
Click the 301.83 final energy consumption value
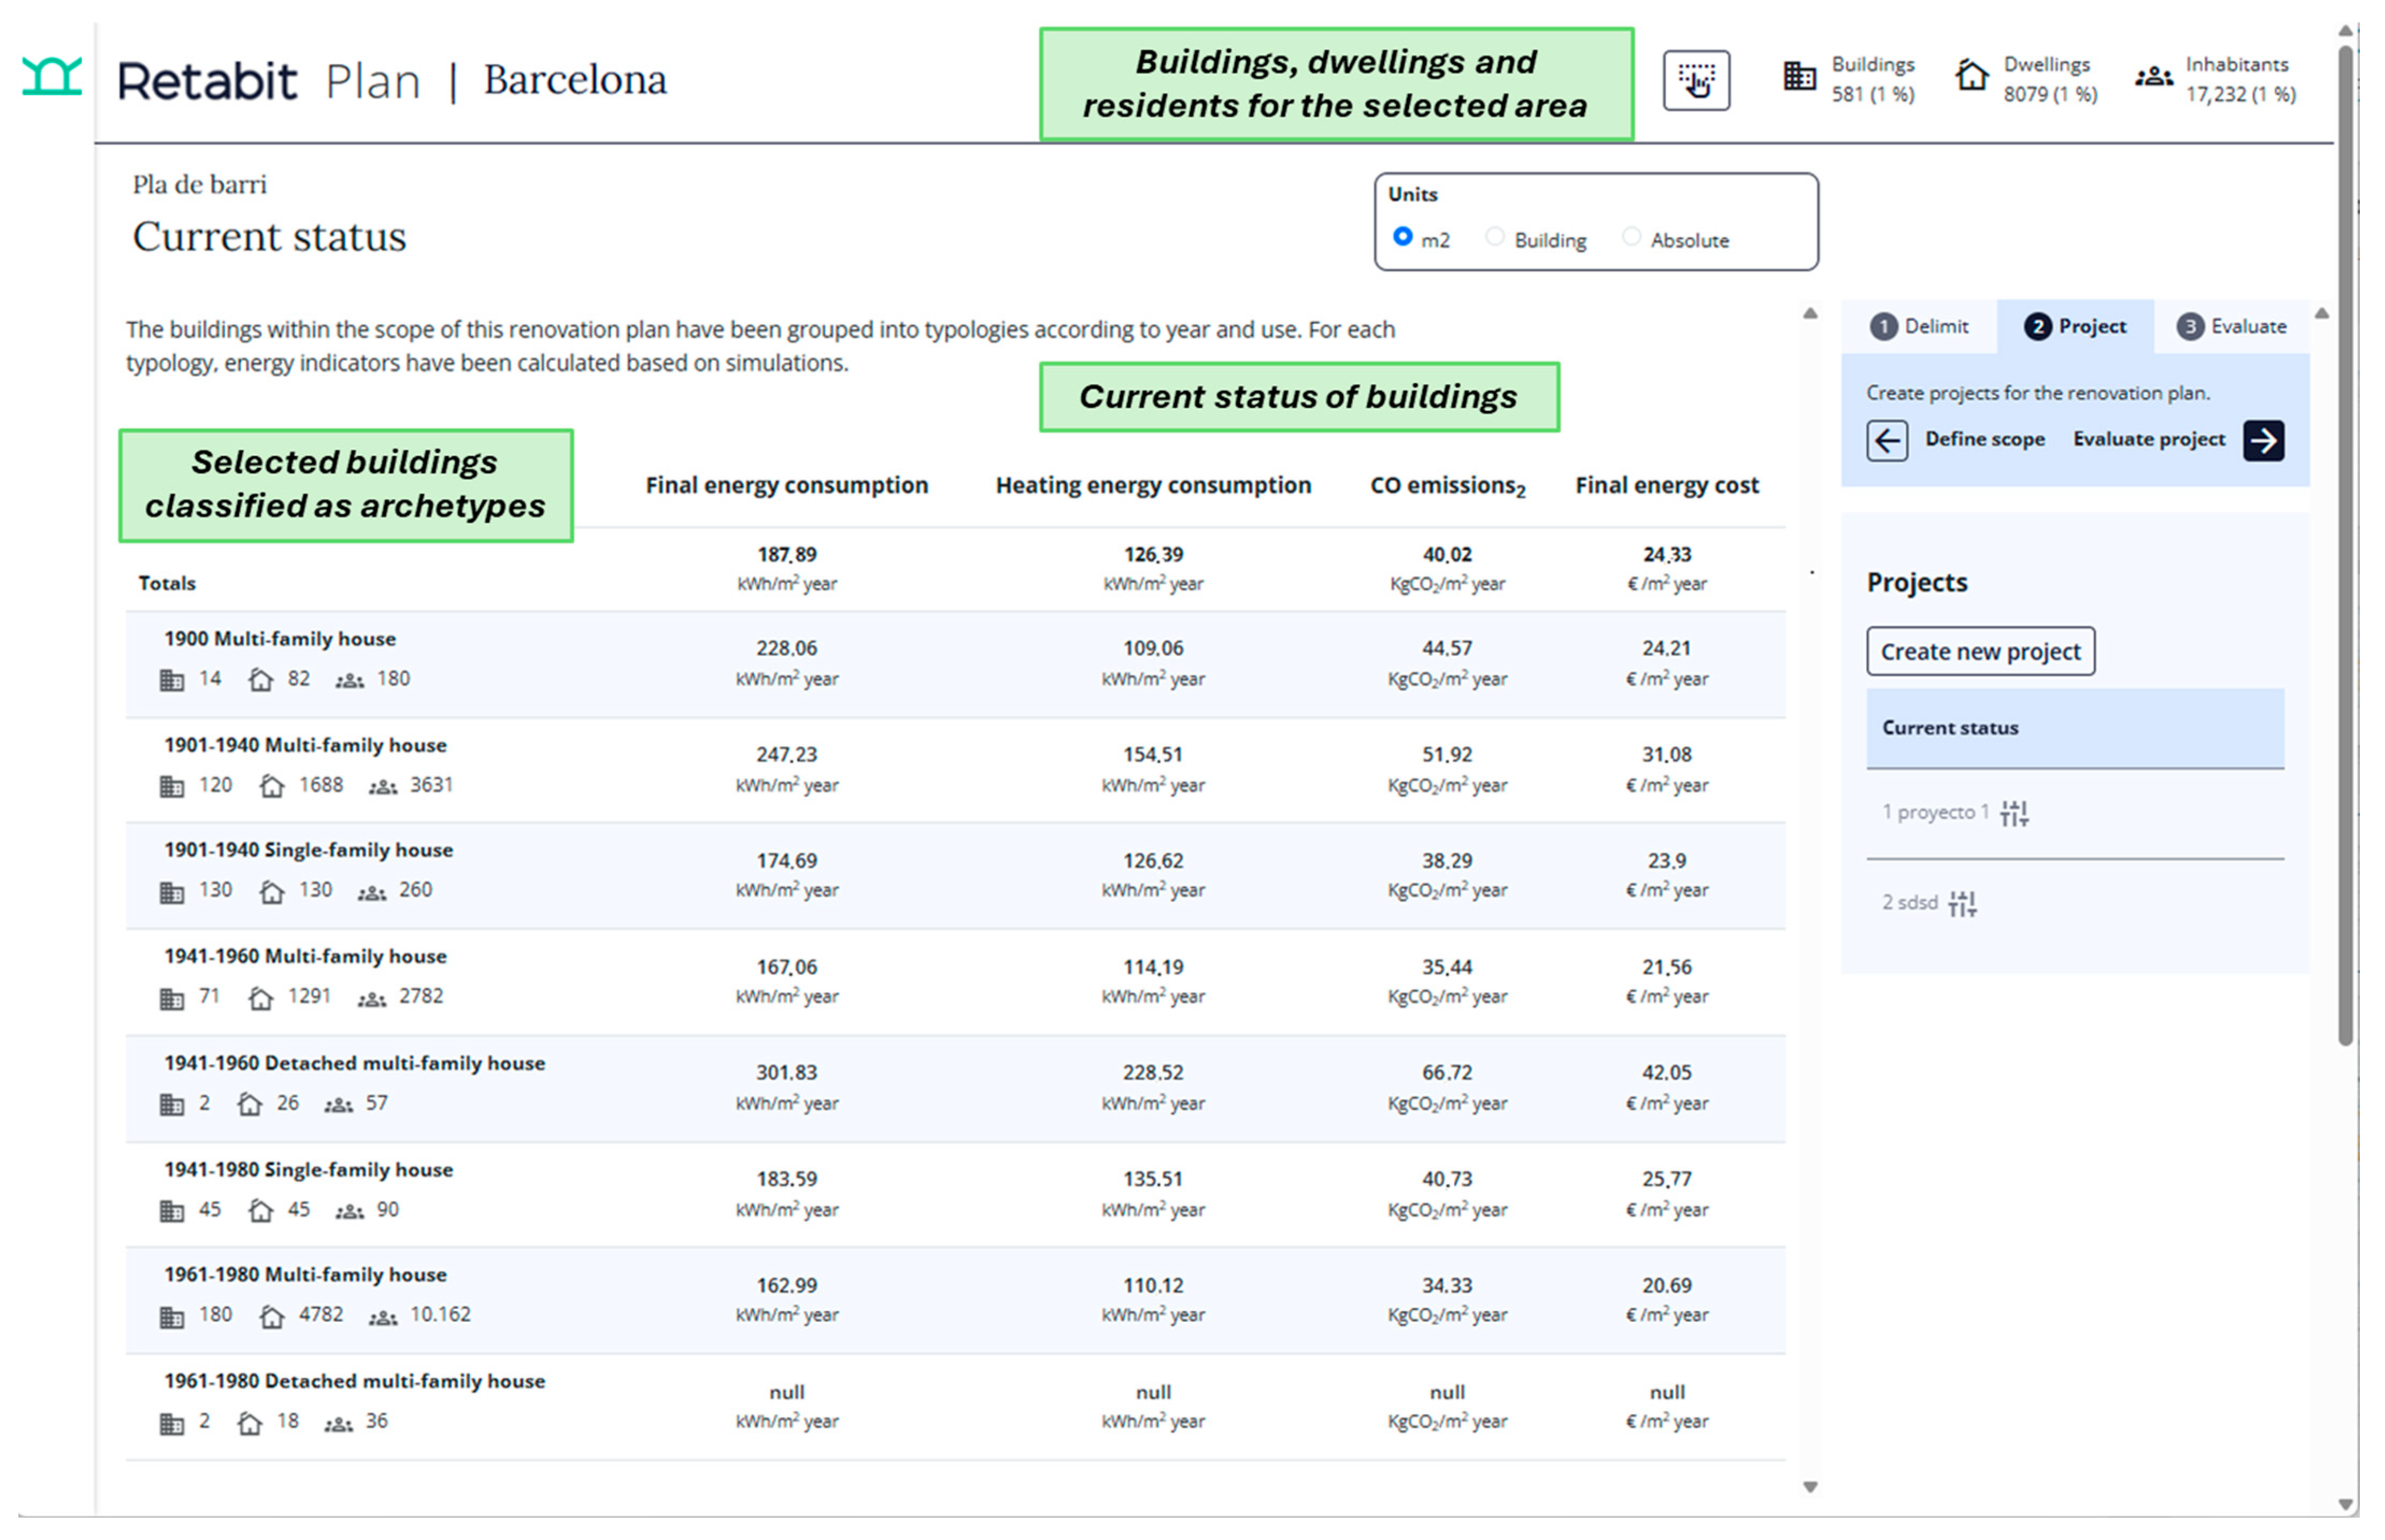click(x=787, y=1073)
